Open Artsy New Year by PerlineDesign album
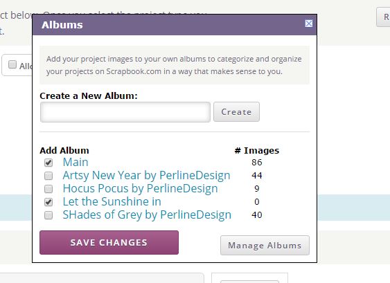This screenshot has width=390, height=283. click(x=146, y=176)
